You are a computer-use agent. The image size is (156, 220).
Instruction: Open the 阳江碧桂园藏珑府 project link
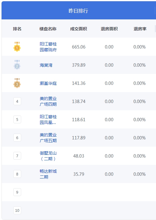[48, 47]
